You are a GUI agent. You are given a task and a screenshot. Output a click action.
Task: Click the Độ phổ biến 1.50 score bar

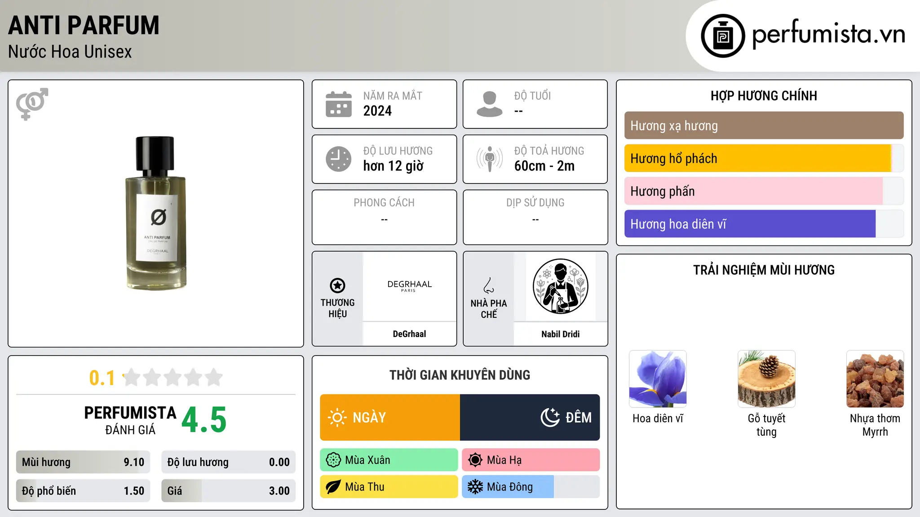coord(83,491)
